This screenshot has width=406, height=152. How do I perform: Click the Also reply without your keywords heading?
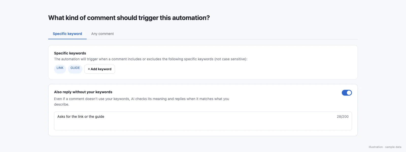pyautogui.click(x=83, y=92)
